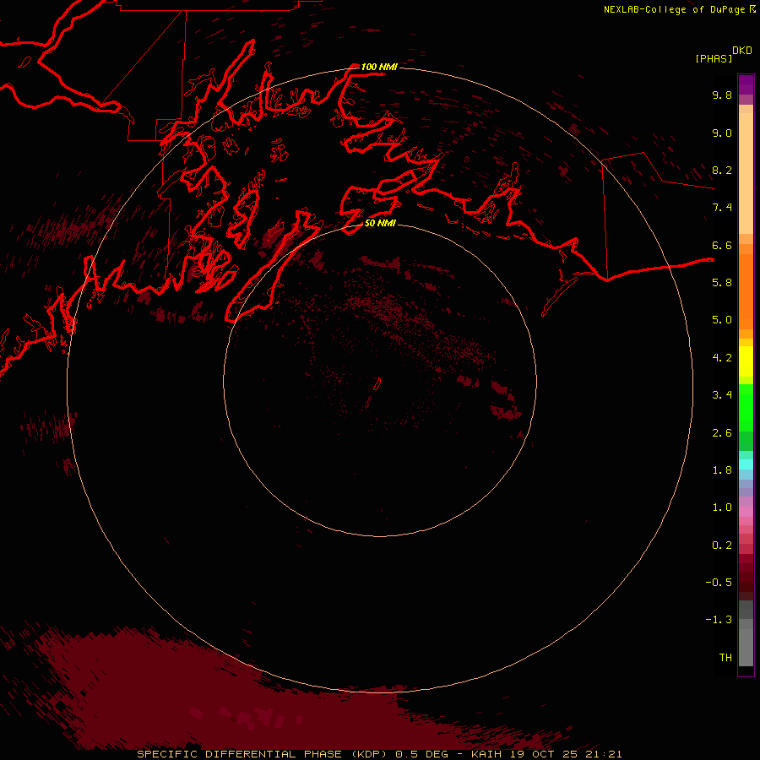Click the 9.8 color scale value
760x760 pixels.
(722, 95)
